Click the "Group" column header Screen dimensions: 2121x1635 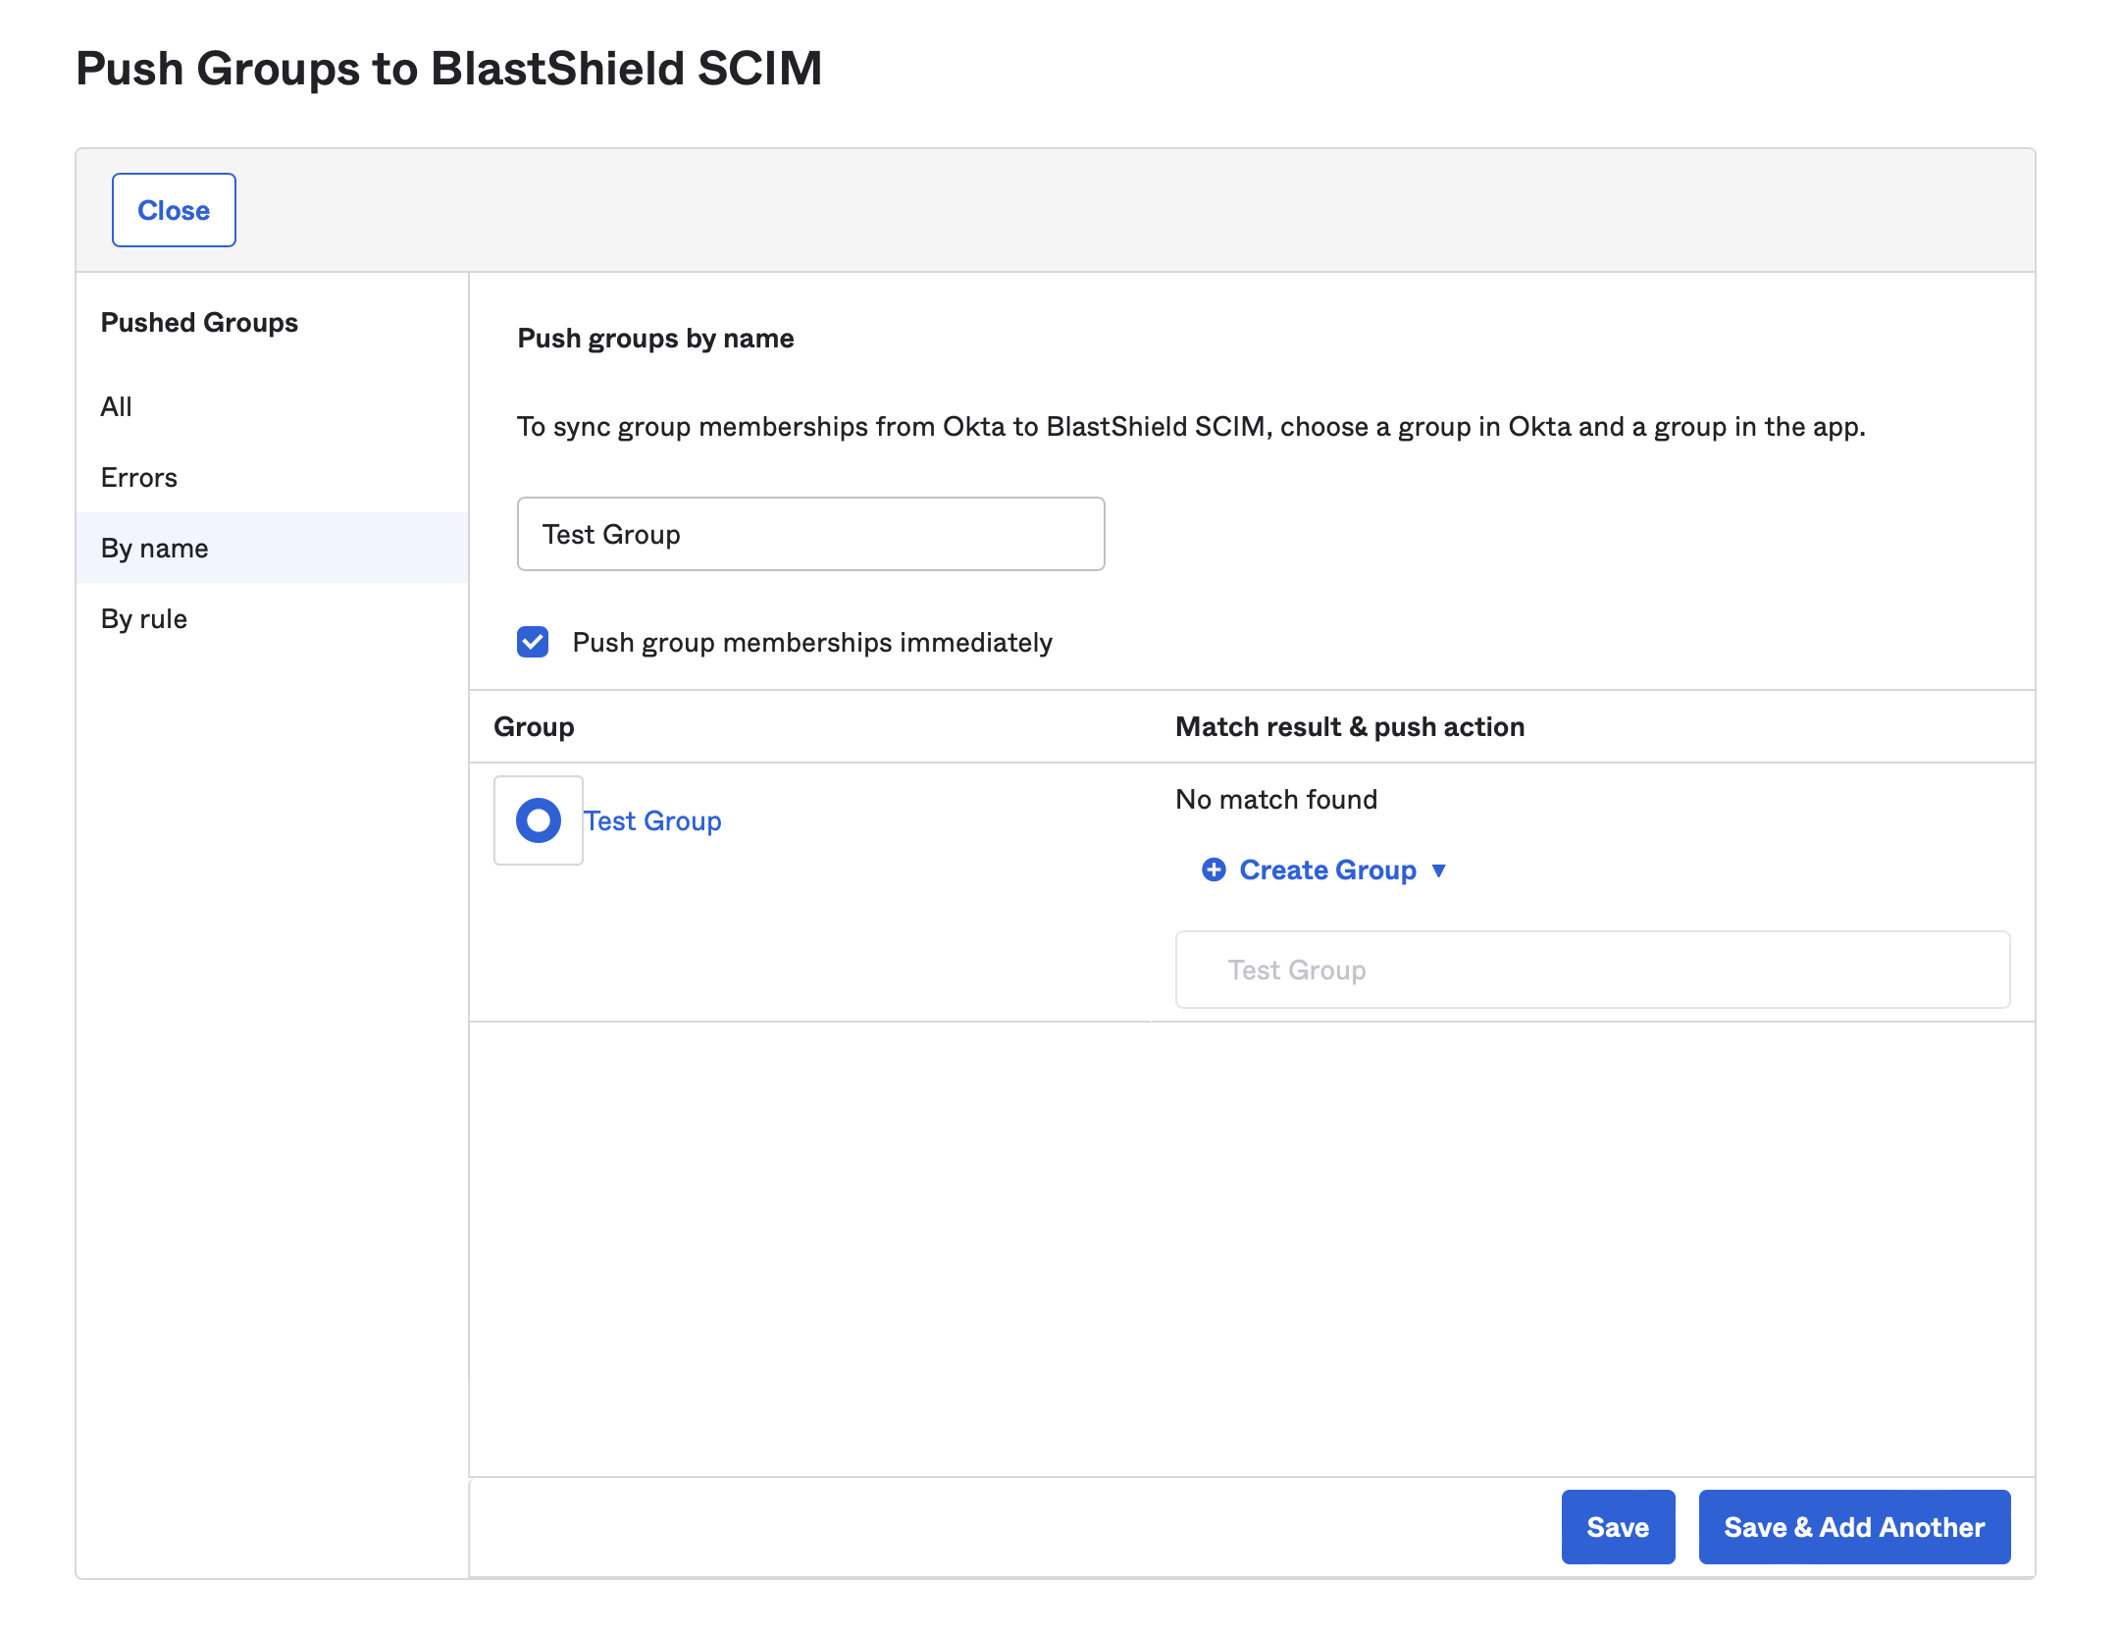click(534, 726)
